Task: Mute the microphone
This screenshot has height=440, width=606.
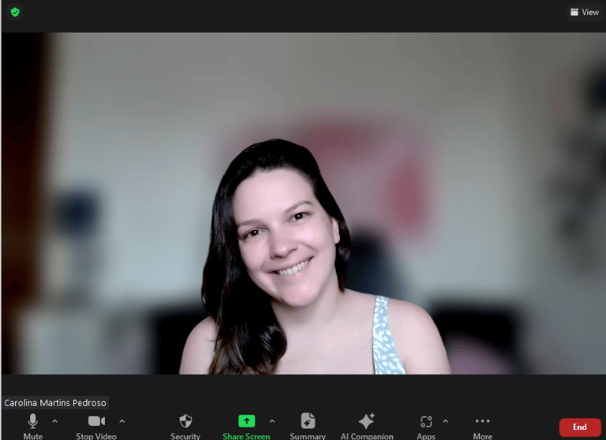Action: [33, 427]
